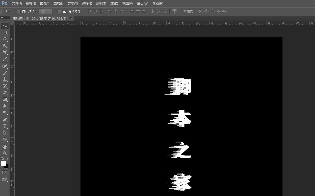Open the 文件(F) menu
This screenshot has width=315, height=196.
click(17, 3)
